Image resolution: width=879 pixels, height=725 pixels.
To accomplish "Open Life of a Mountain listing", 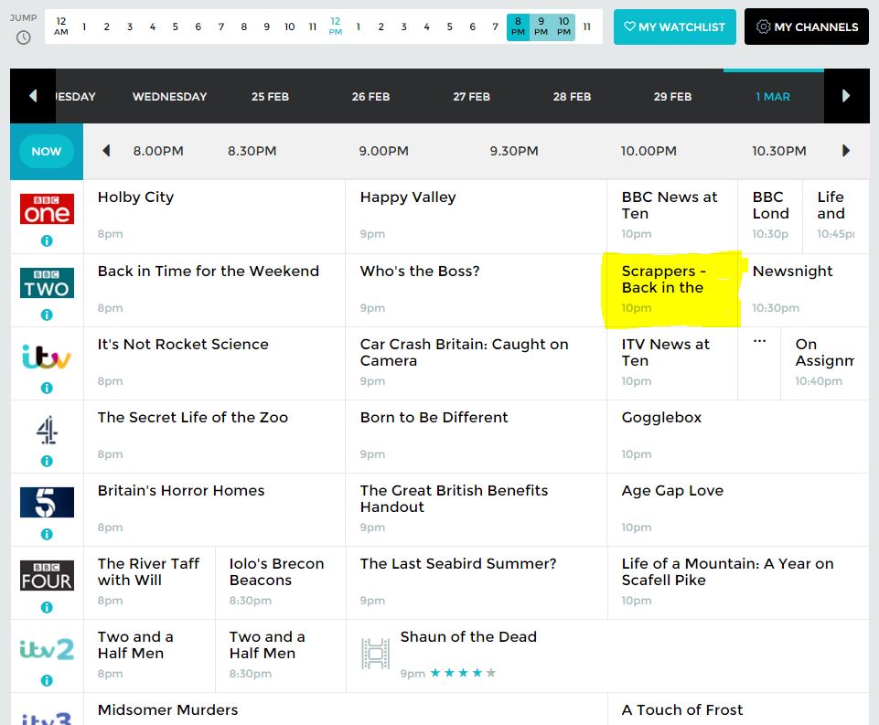I will 738,583.
